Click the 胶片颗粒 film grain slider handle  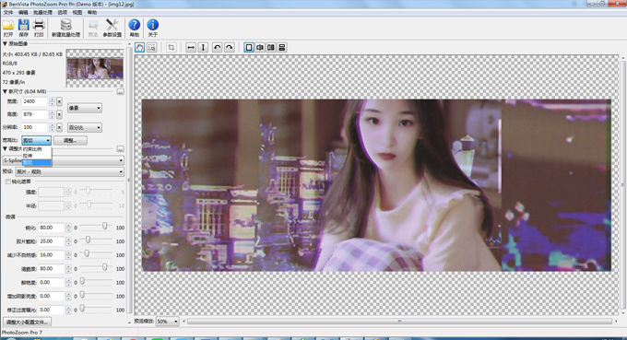(88, 240)
